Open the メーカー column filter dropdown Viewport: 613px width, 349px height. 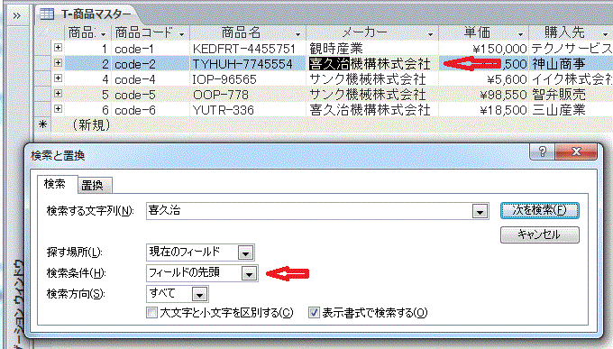(x=430, y=34)
